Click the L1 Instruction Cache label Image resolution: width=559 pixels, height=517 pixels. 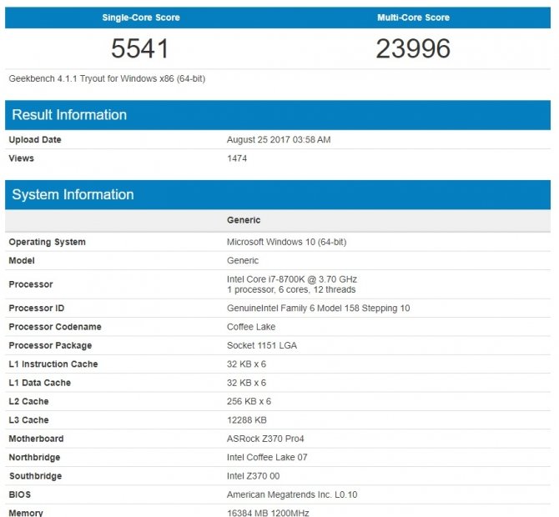pos(53,364)
